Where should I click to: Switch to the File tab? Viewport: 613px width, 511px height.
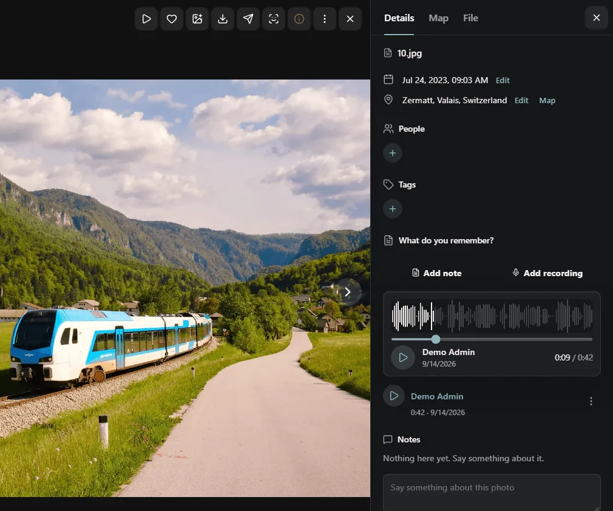[470, 18]
